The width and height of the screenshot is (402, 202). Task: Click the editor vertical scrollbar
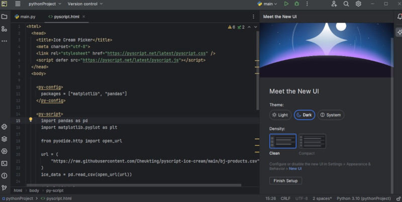258,70
